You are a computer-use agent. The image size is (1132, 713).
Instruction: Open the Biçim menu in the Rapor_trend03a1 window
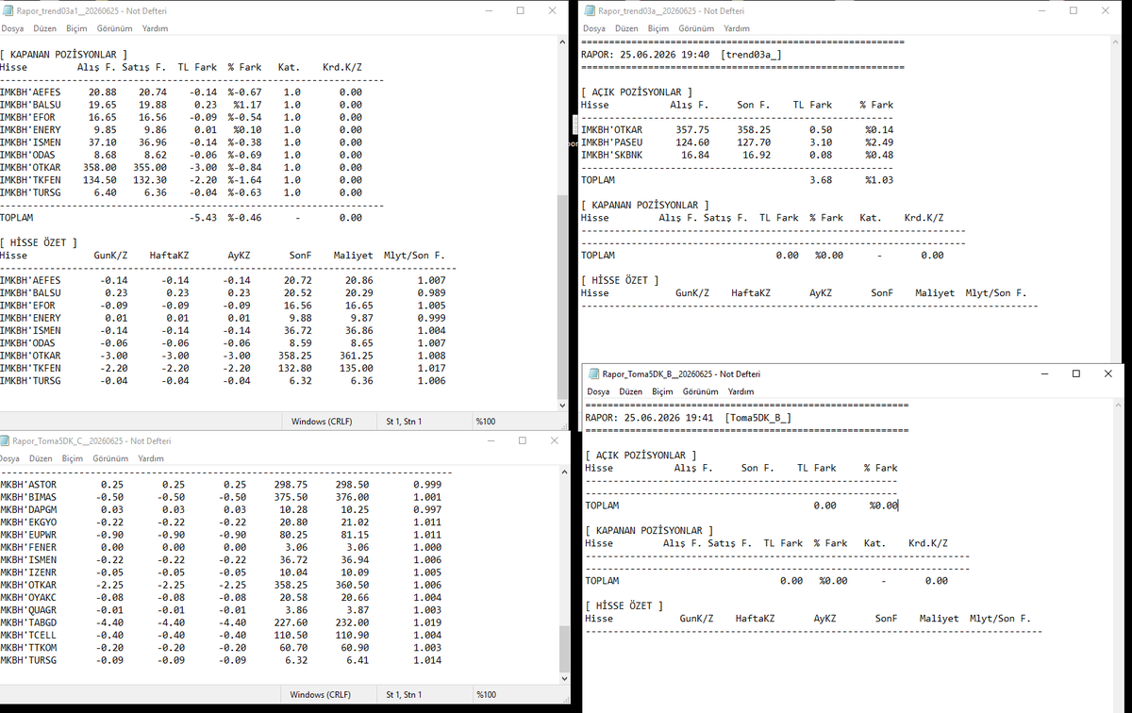[76, 28]
